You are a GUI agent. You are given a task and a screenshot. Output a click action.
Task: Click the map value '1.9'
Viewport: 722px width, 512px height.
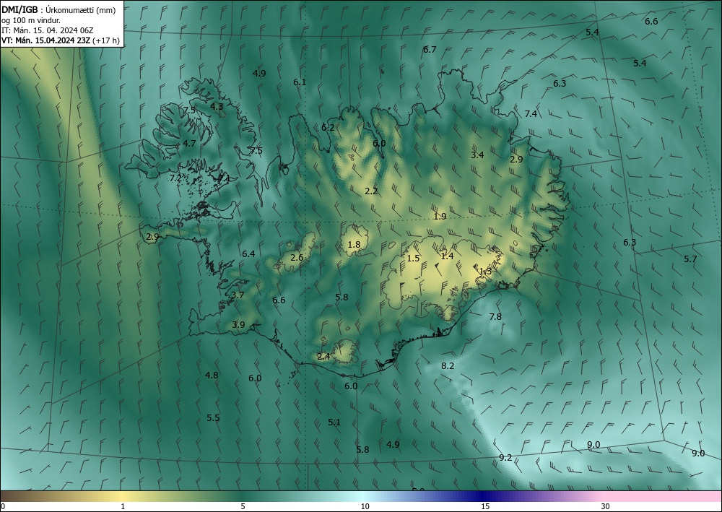[440, 216]
